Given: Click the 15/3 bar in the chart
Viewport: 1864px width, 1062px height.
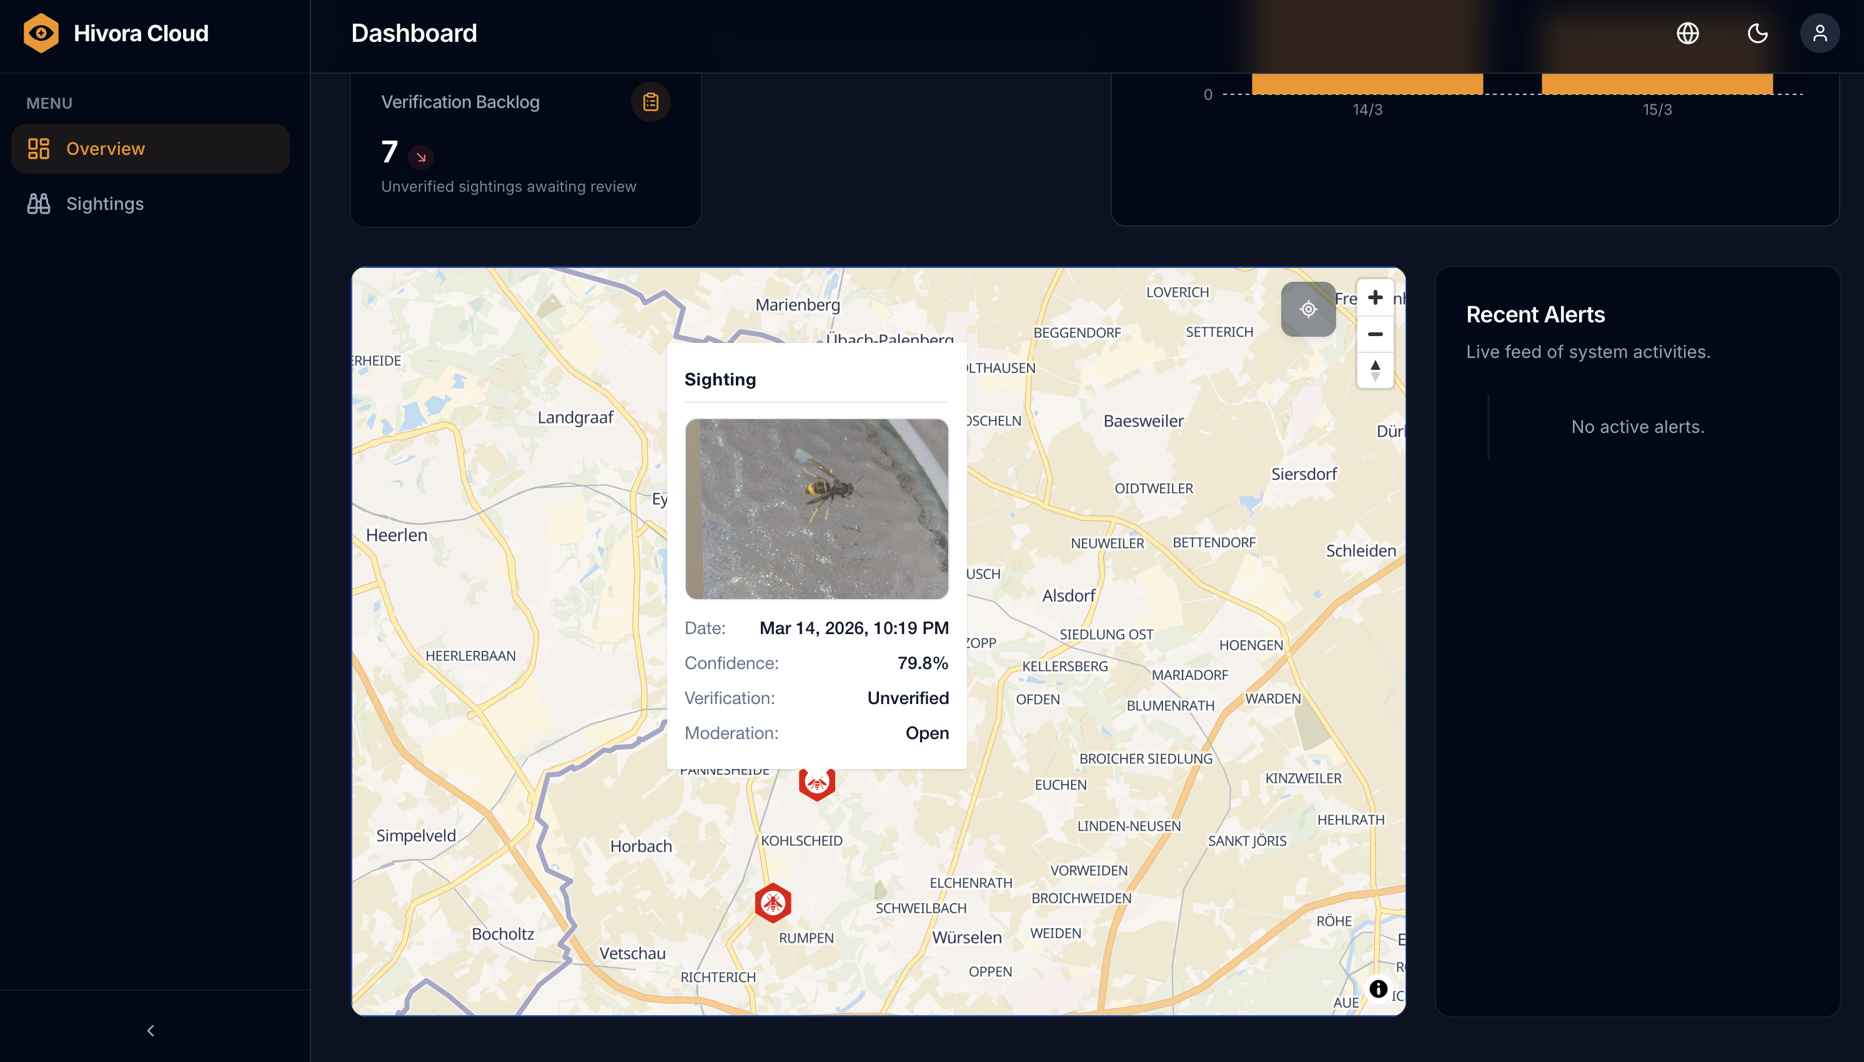Looking at the screenshot, I should click(x=1657, y=83).
